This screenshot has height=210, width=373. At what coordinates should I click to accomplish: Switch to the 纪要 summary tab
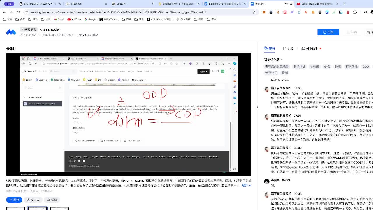[x=288, y=48]
